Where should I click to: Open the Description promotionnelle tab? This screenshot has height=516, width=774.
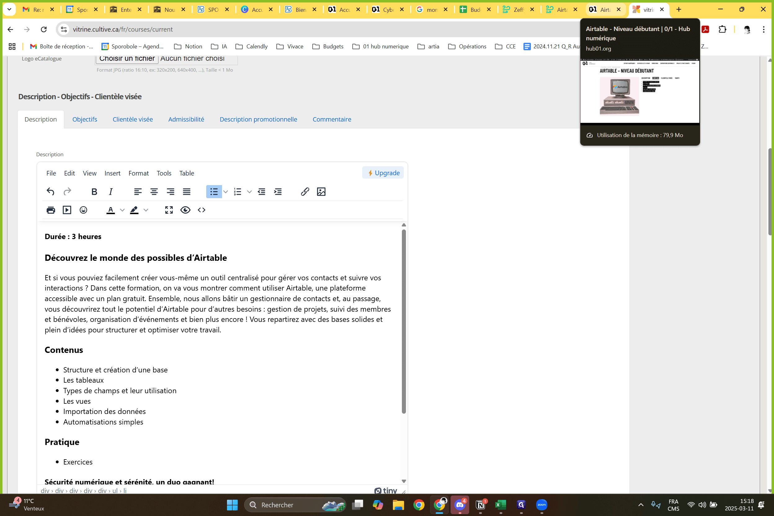258,119
